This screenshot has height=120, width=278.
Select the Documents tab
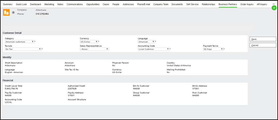click(177, 4)
